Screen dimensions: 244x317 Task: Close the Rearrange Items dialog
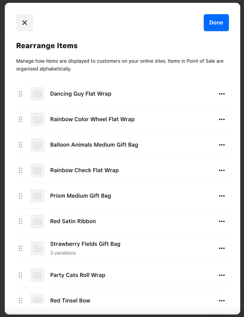24,23
